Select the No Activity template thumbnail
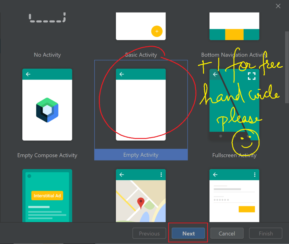Viewport: 289px width, 244px height. coord(47,18)
